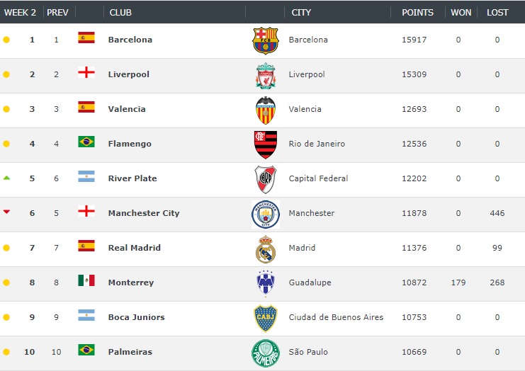
Task: Open the Boca Juniors club link
Action: click(x=136, y=317)
